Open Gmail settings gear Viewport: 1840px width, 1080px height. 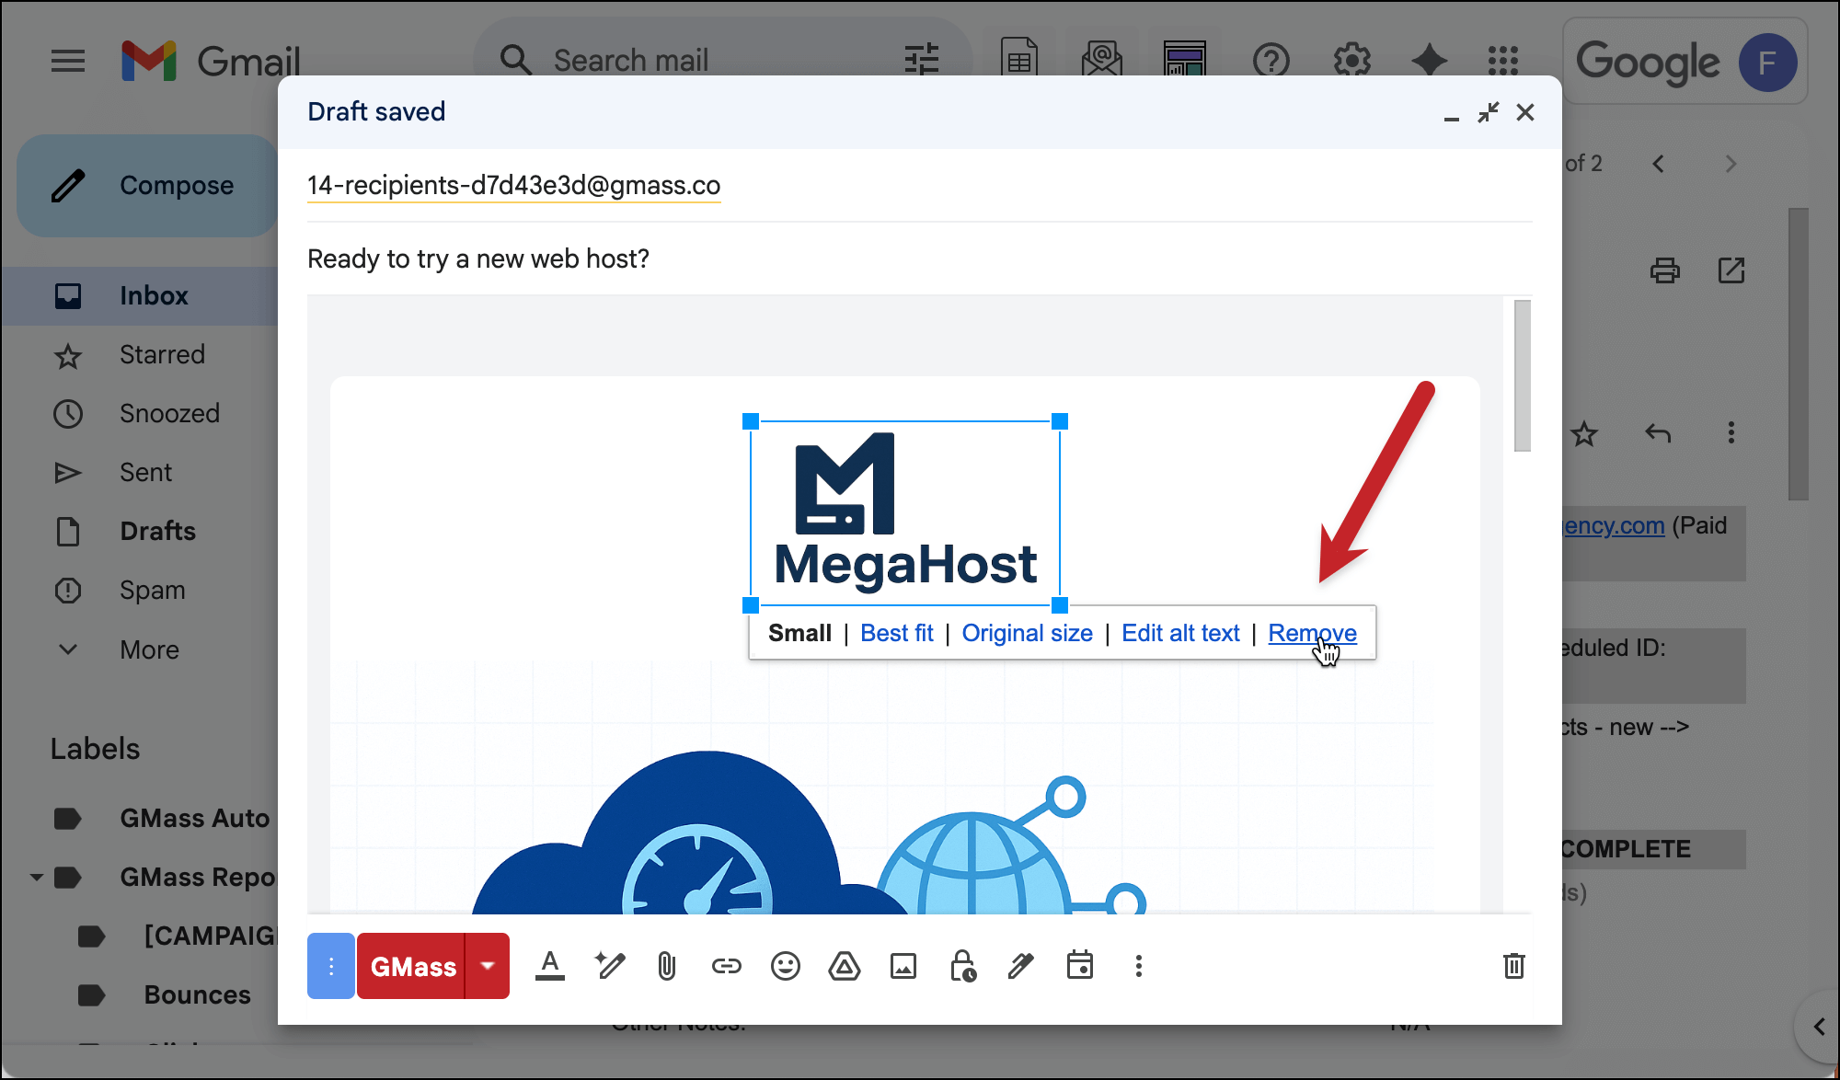pos(1351,61)
